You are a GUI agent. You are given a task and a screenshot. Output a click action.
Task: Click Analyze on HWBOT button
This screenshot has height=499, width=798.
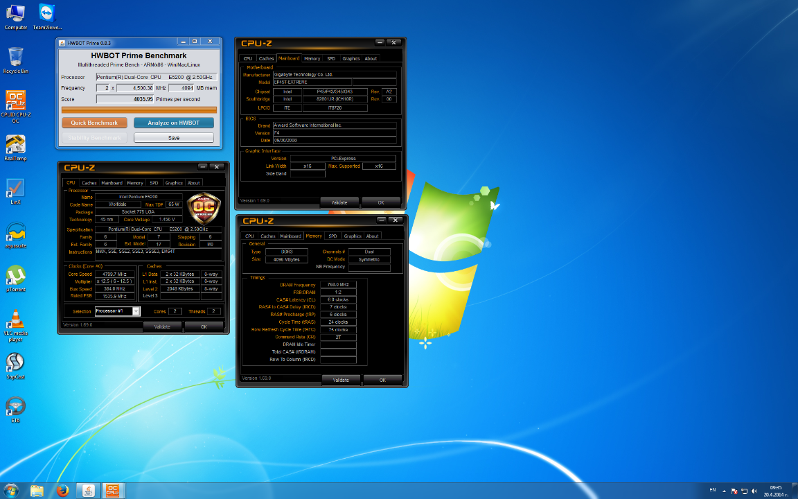point(174,123)
